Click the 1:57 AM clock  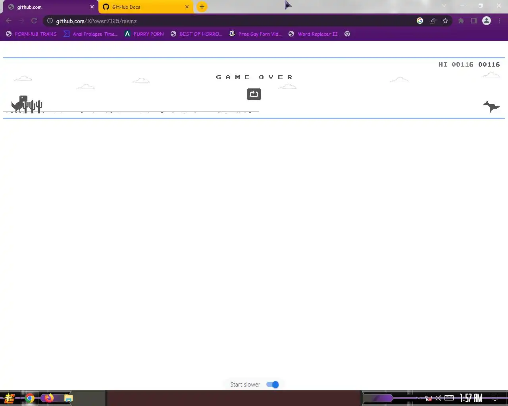click(x=471, y=398)
